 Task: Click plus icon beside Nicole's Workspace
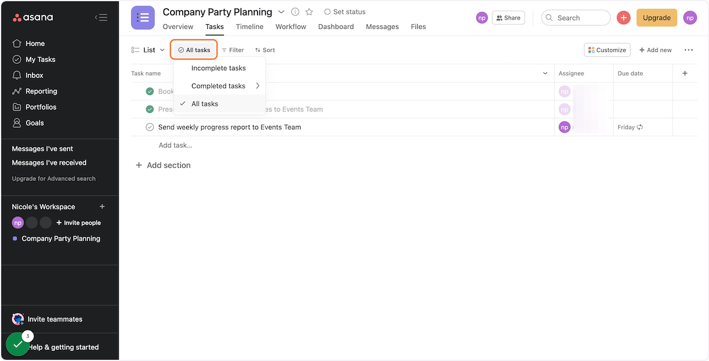point(102,207)
